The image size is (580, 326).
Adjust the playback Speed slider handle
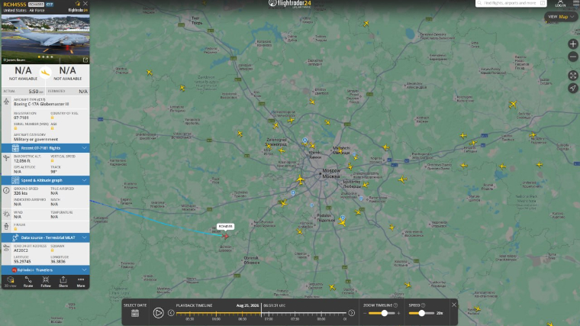tap(422, 313)
